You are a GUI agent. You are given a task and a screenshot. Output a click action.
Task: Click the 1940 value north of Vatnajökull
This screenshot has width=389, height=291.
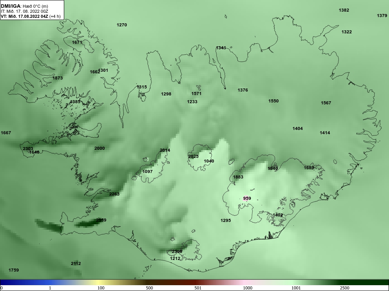point(273,169)
